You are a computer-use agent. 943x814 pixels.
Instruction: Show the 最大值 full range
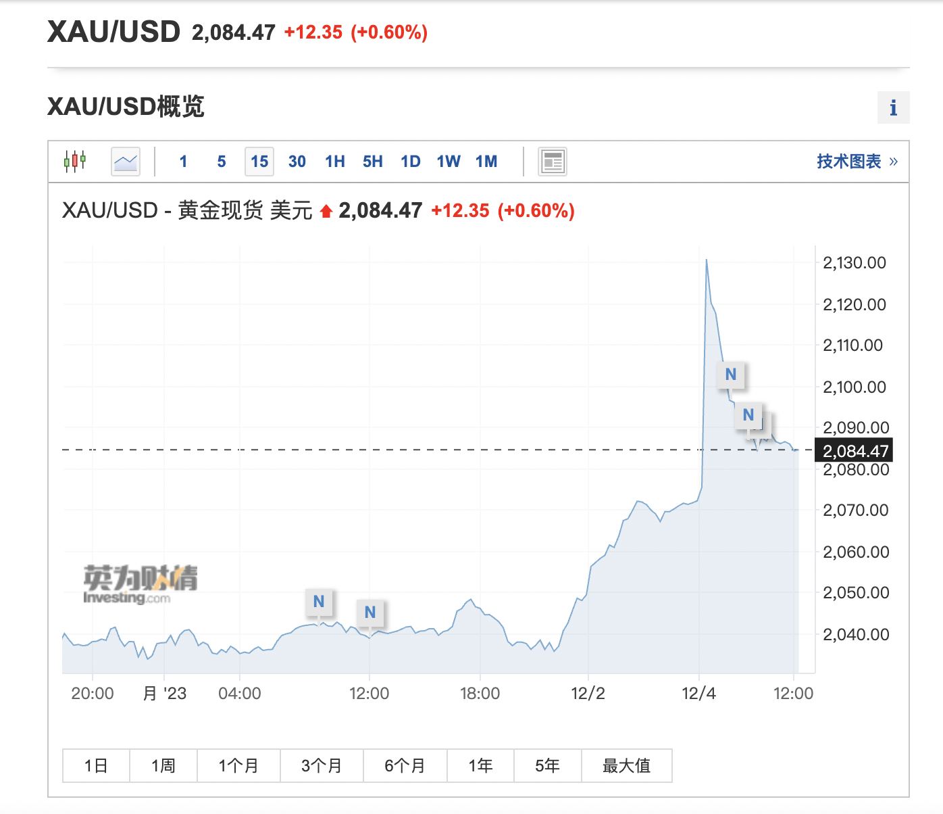[626, 765]
